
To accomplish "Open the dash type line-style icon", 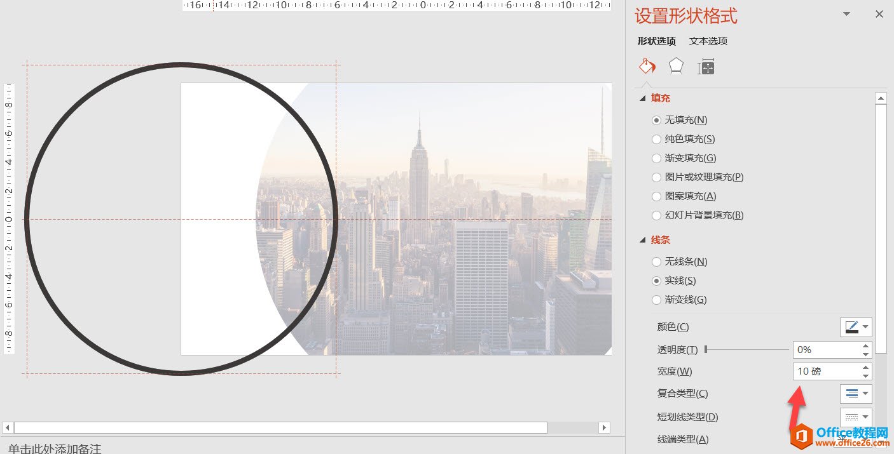I will 856,417.
